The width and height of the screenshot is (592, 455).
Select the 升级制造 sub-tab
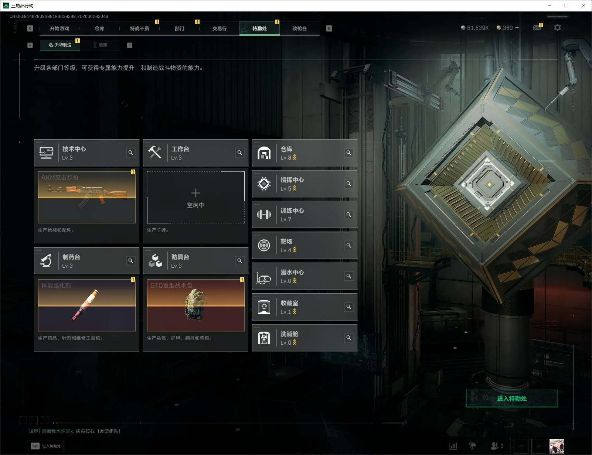click(x=60, y=45)
